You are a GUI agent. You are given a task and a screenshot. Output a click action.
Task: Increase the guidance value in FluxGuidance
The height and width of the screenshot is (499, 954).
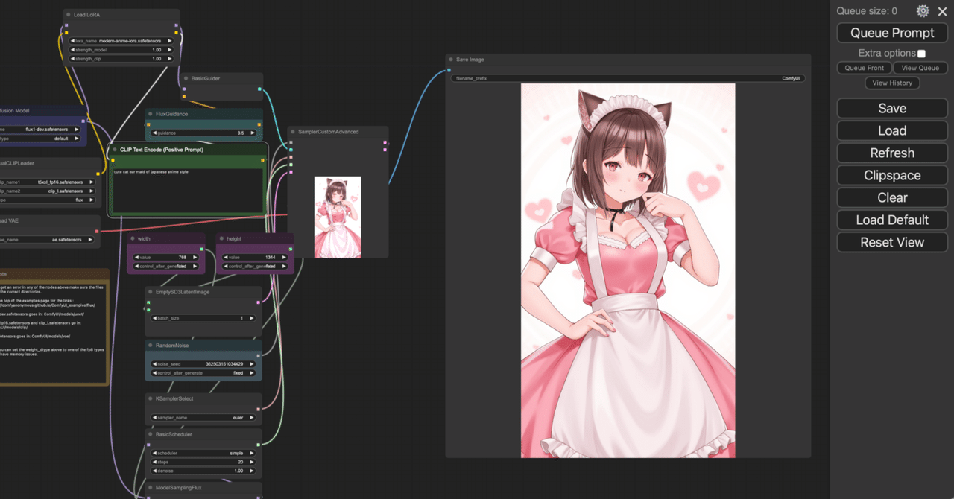[x=253, y=132]
